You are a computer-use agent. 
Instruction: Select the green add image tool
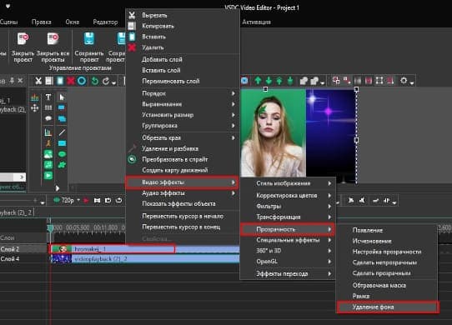click(48, 154)
